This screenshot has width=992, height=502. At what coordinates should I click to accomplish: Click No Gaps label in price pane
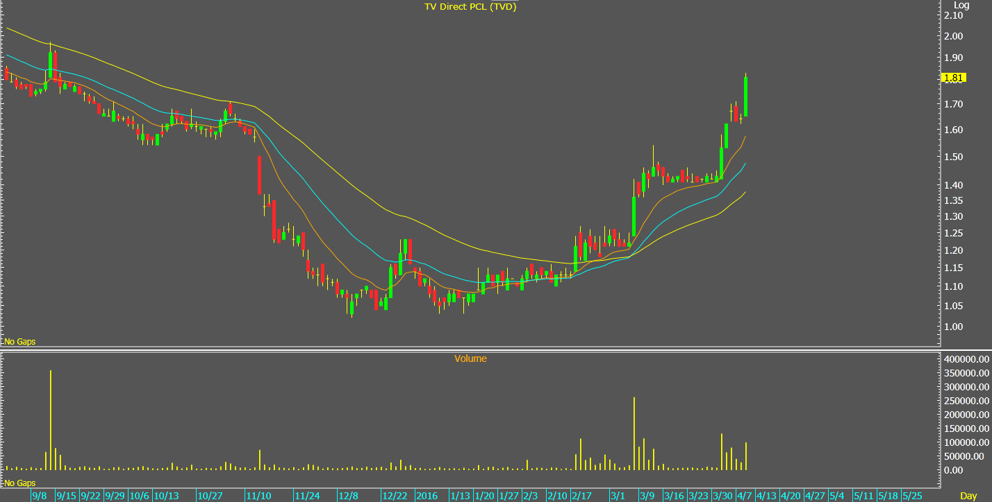19,342
